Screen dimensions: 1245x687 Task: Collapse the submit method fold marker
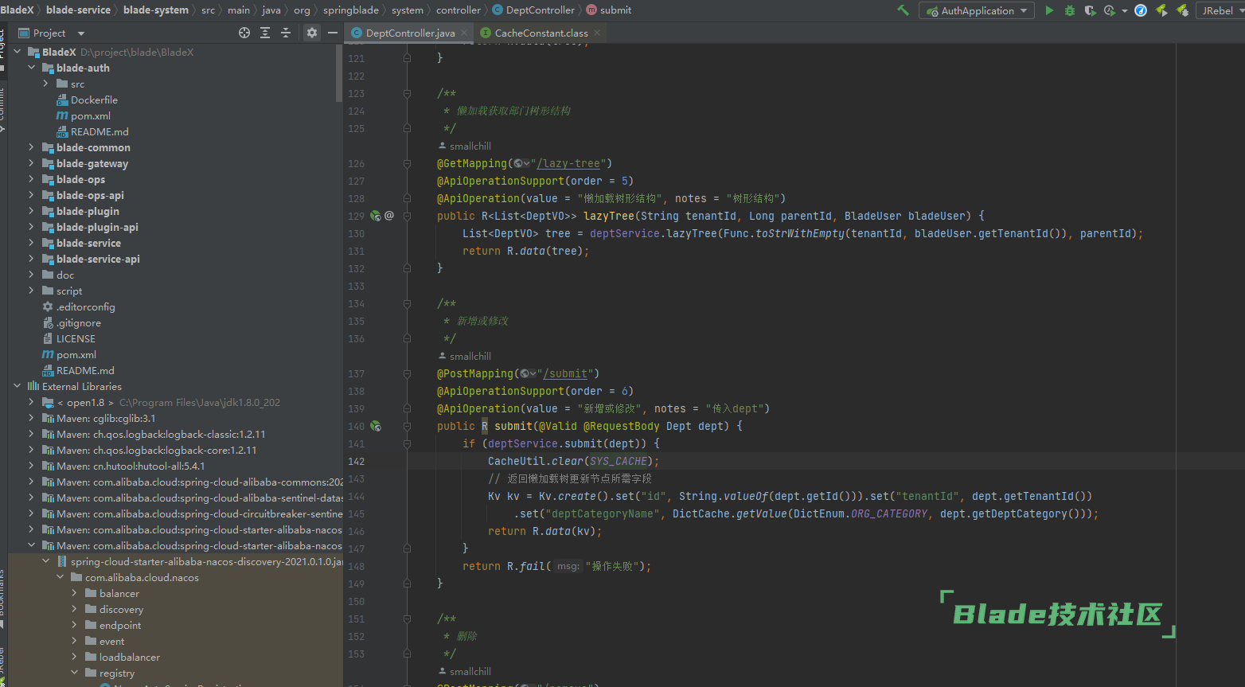(407, 426)
